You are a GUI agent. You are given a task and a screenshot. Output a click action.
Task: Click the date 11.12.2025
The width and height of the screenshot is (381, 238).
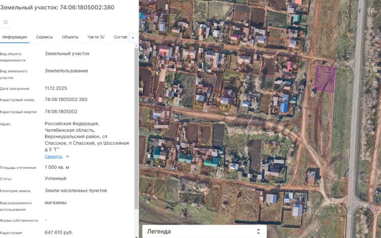tap(56, 88)
